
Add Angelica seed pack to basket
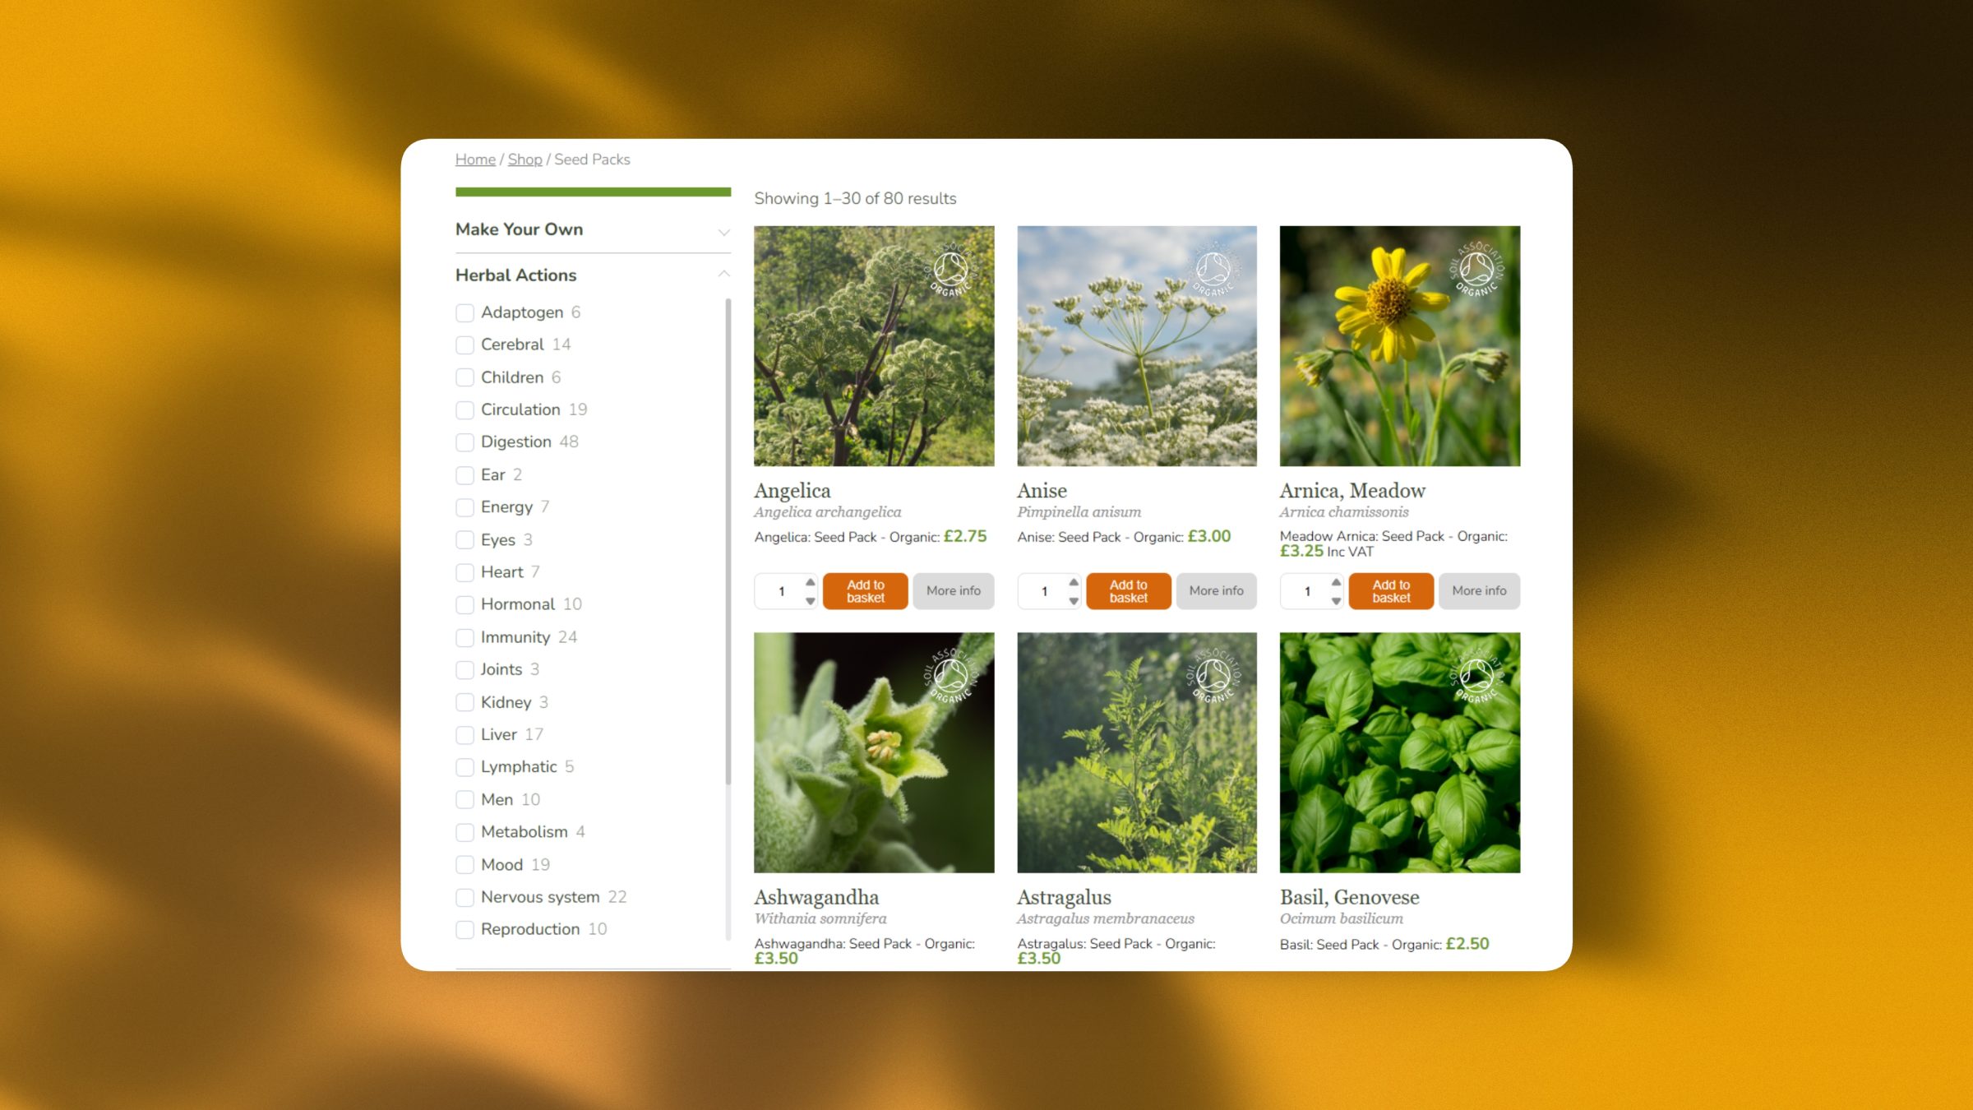865,591
